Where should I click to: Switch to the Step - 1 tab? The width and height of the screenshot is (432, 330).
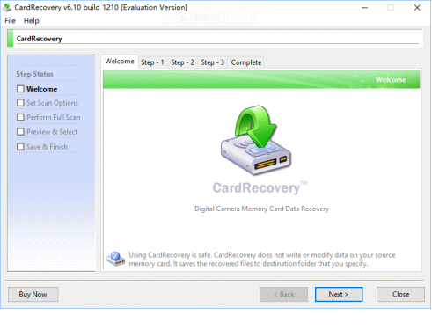[152, 62]
